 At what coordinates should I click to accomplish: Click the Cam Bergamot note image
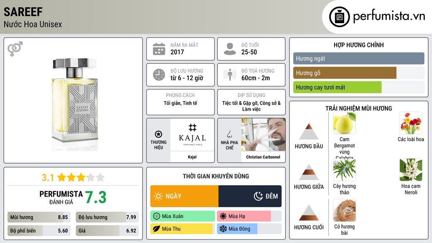344,123
